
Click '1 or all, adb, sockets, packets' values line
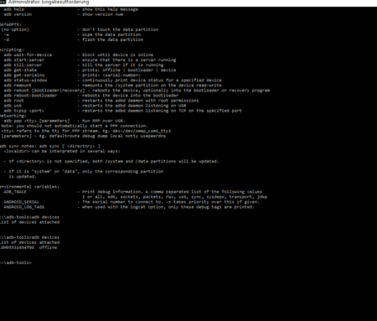click(x=175, y=197)
